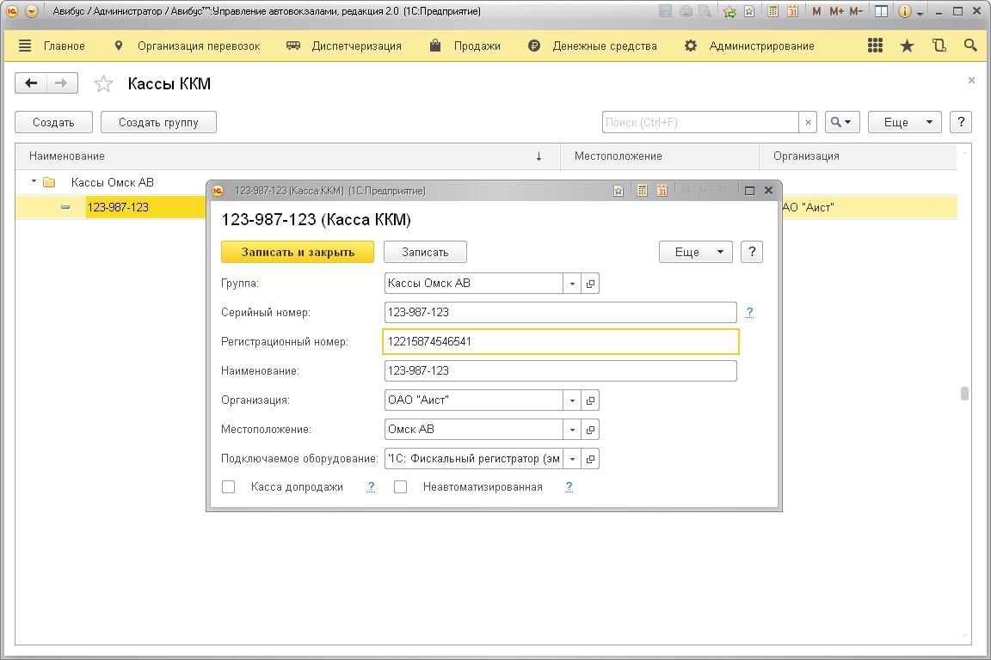This screenshot has height=660, width=991.
Task: Open Favorites star in the yellow panel
Action: (x=907, y=46)
